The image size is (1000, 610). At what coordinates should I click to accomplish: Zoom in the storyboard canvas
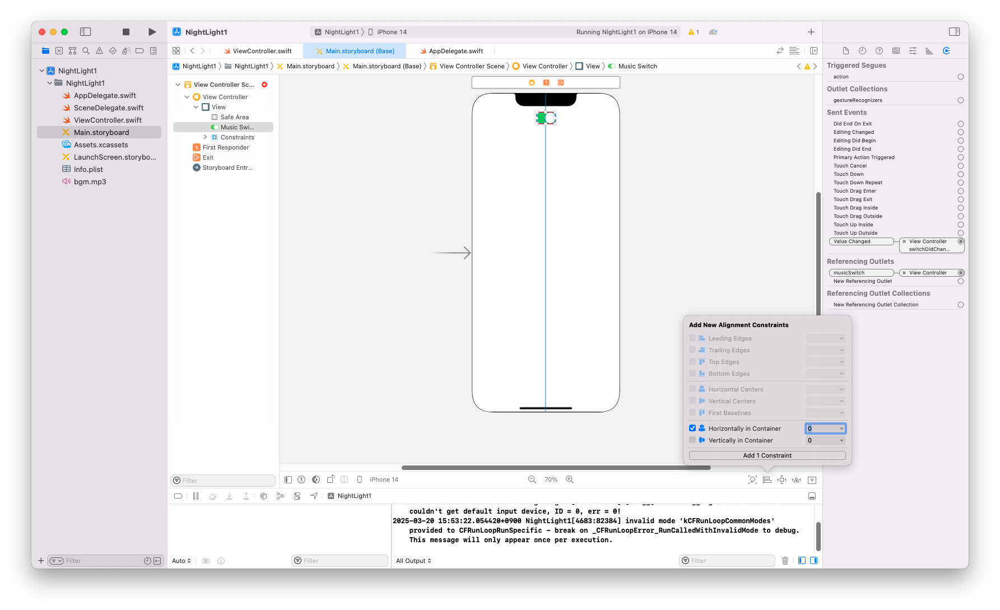click(570, 479)
